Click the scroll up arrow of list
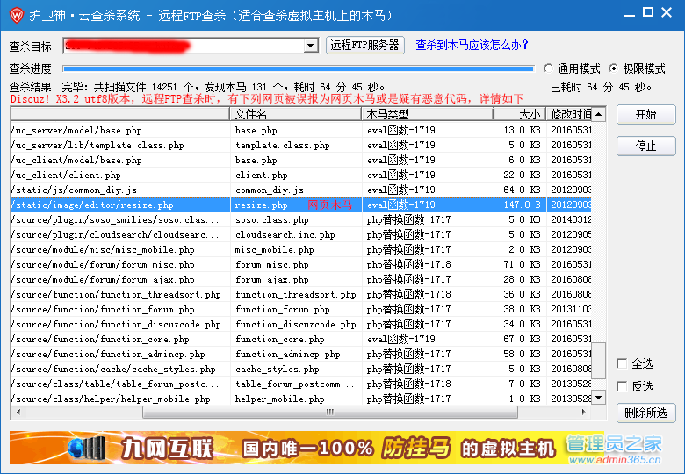Screen dimensions: 685x474 tap(599, 114)
